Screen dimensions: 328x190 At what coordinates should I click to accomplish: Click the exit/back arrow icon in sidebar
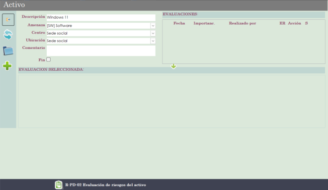click(x=8, y=20)
